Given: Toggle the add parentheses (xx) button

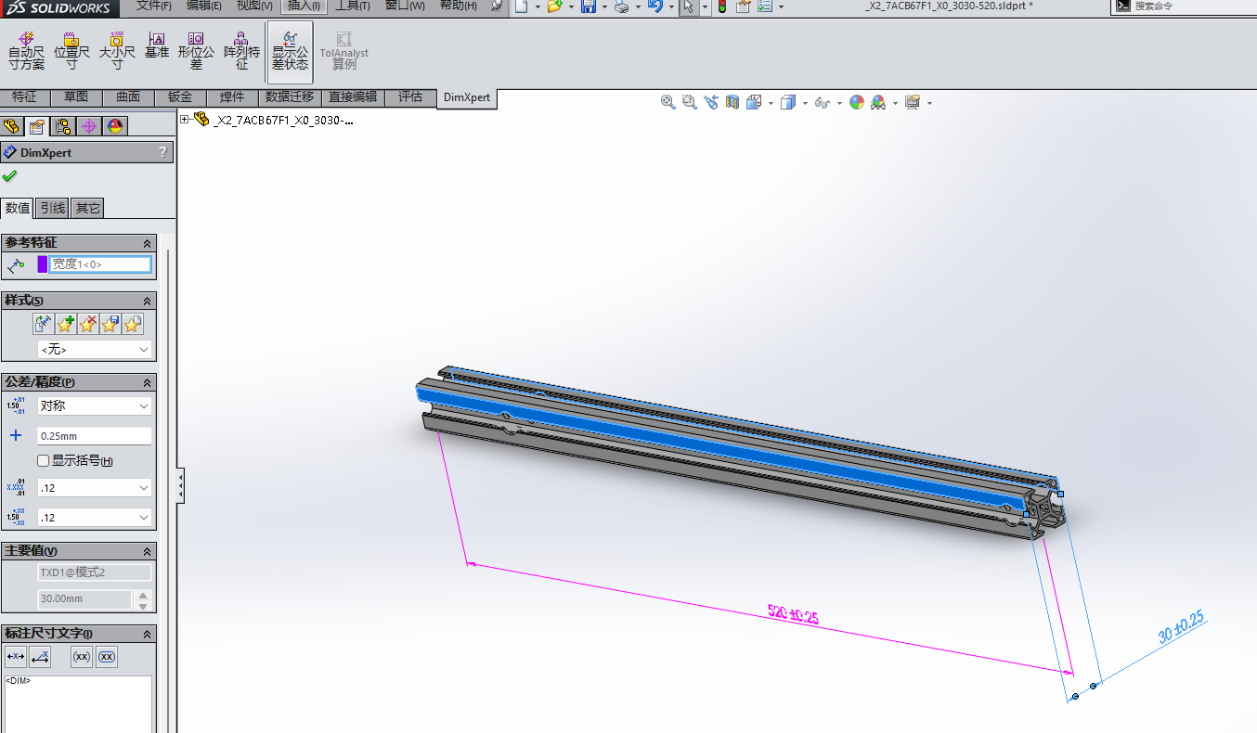Looking at the screenshot, I should click(x=82, y=657).
